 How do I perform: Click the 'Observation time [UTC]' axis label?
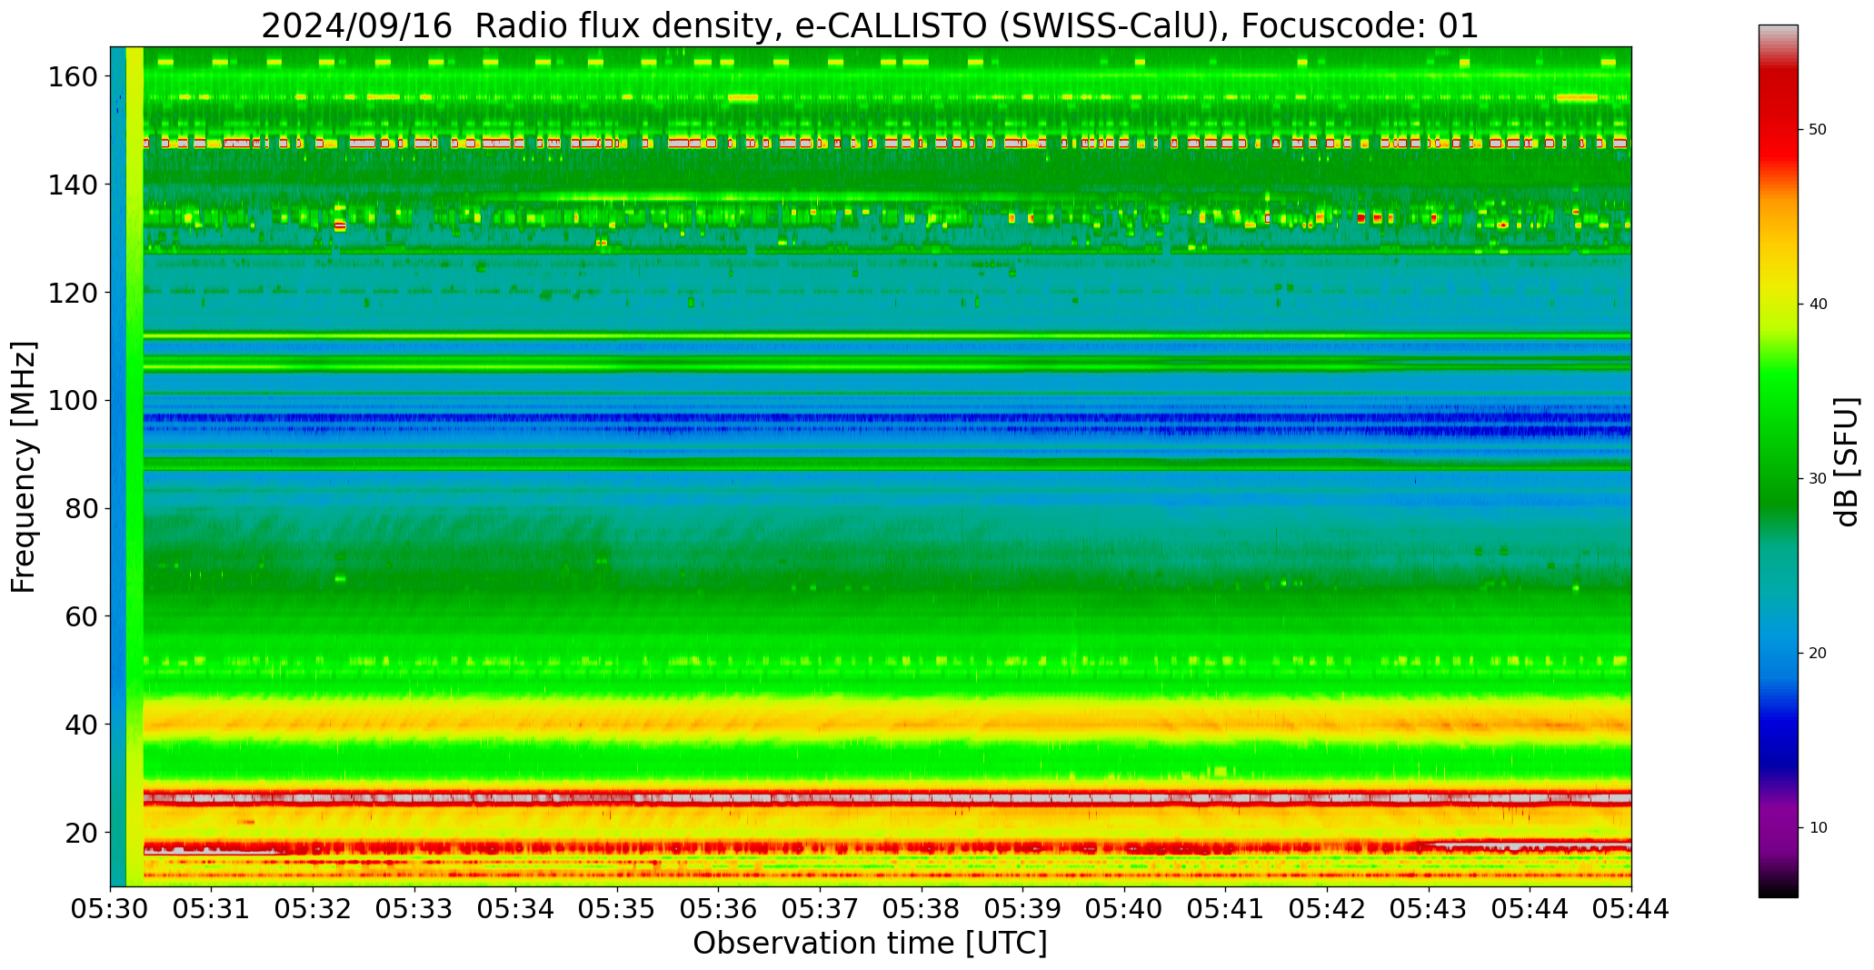(x=870, y=944)
